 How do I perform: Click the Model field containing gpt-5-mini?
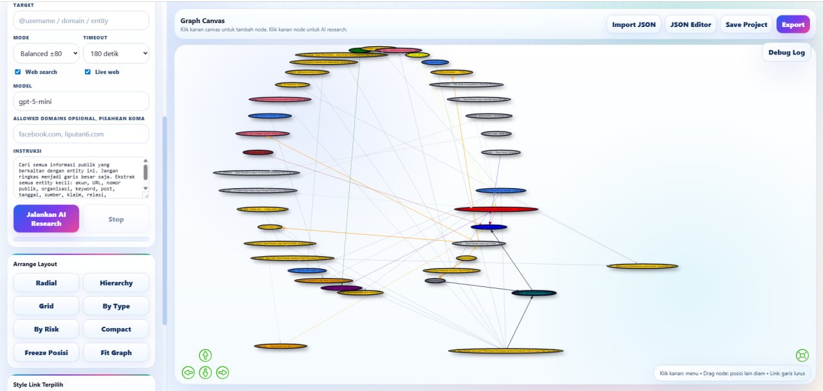pyautogui.click(x=81, y=101)
